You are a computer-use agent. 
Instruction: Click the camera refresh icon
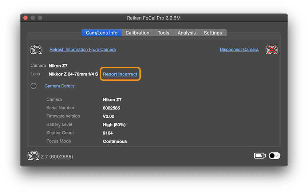click(36, 50)
